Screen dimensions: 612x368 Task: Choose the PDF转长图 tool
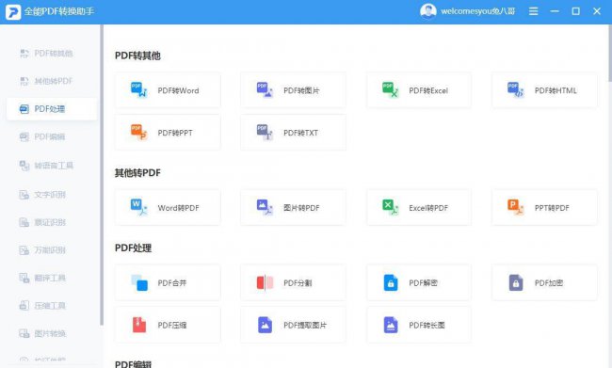point(419,325)
